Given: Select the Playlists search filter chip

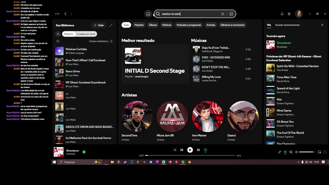Looking at the screenshot, I should pos(139,25).
